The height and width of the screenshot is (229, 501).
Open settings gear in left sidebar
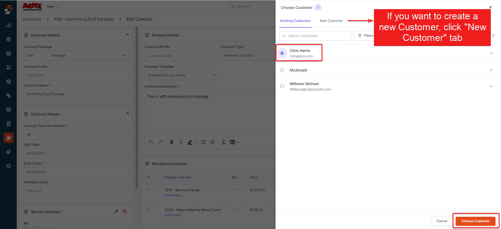9,166
